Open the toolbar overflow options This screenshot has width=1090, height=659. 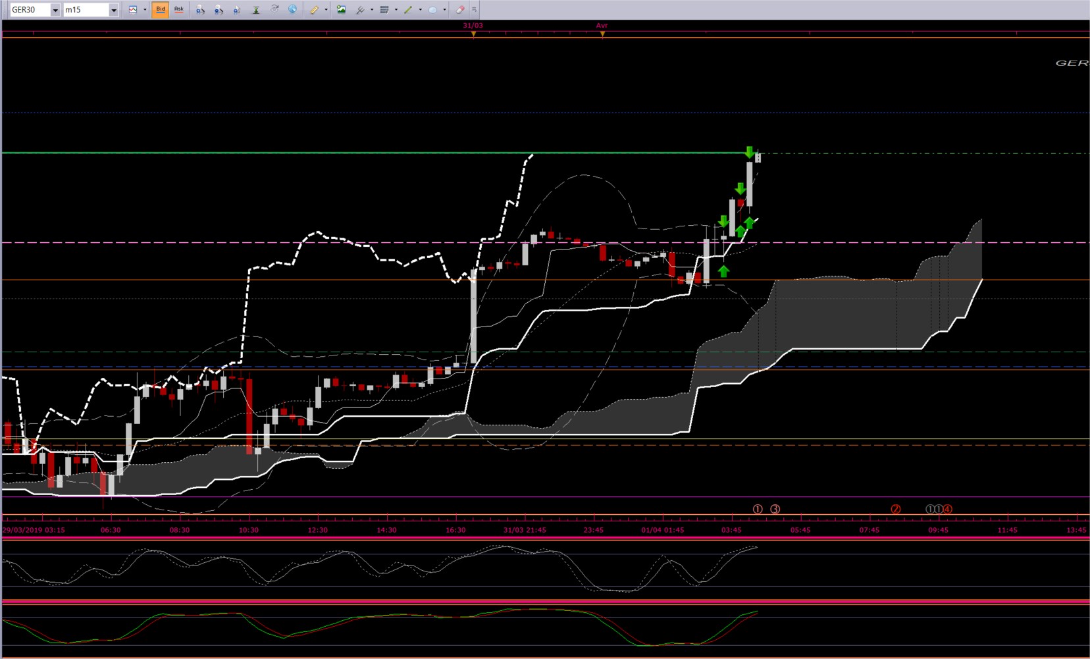[475, 10]
